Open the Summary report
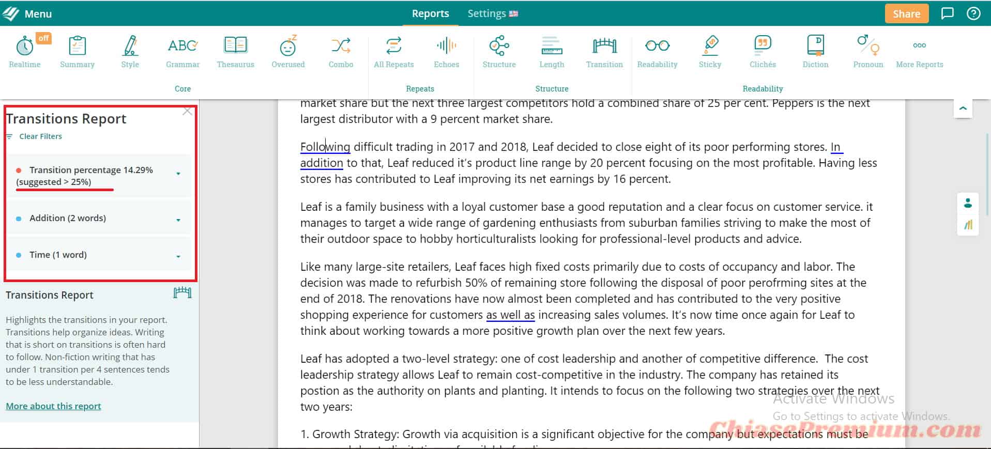Viewport: 991px width, 449px height. (77, 52)
